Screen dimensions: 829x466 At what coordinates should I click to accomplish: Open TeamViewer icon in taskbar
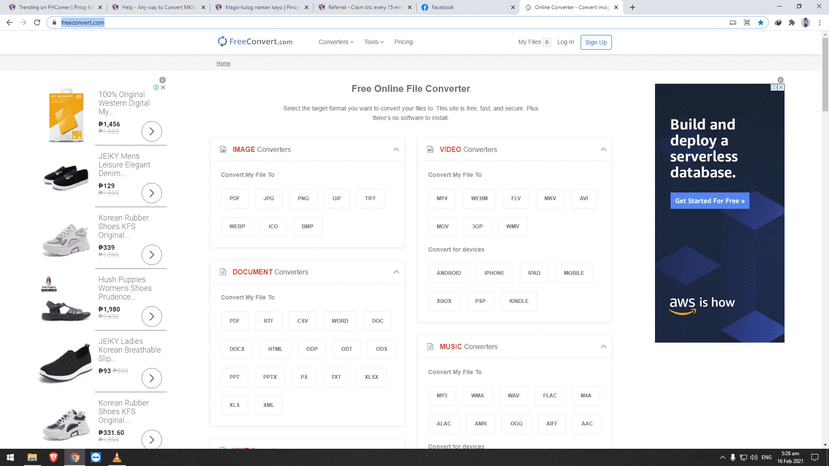click(x=96, y=457)
